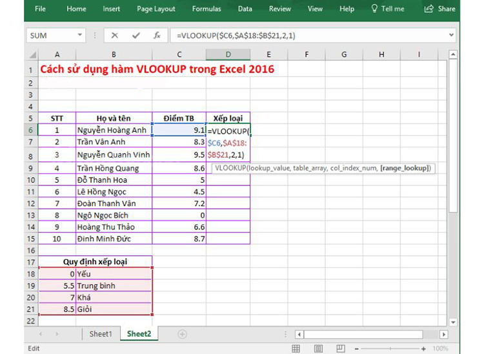
Task: Click the vertical scrollbar thumb
Action: point(453,136)
